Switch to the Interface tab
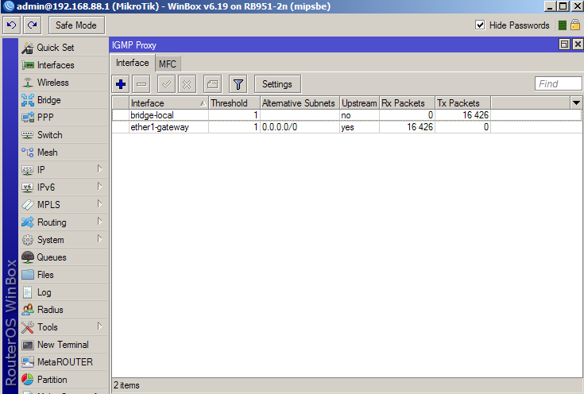This screenshot has height=394, width=584. 132,63
